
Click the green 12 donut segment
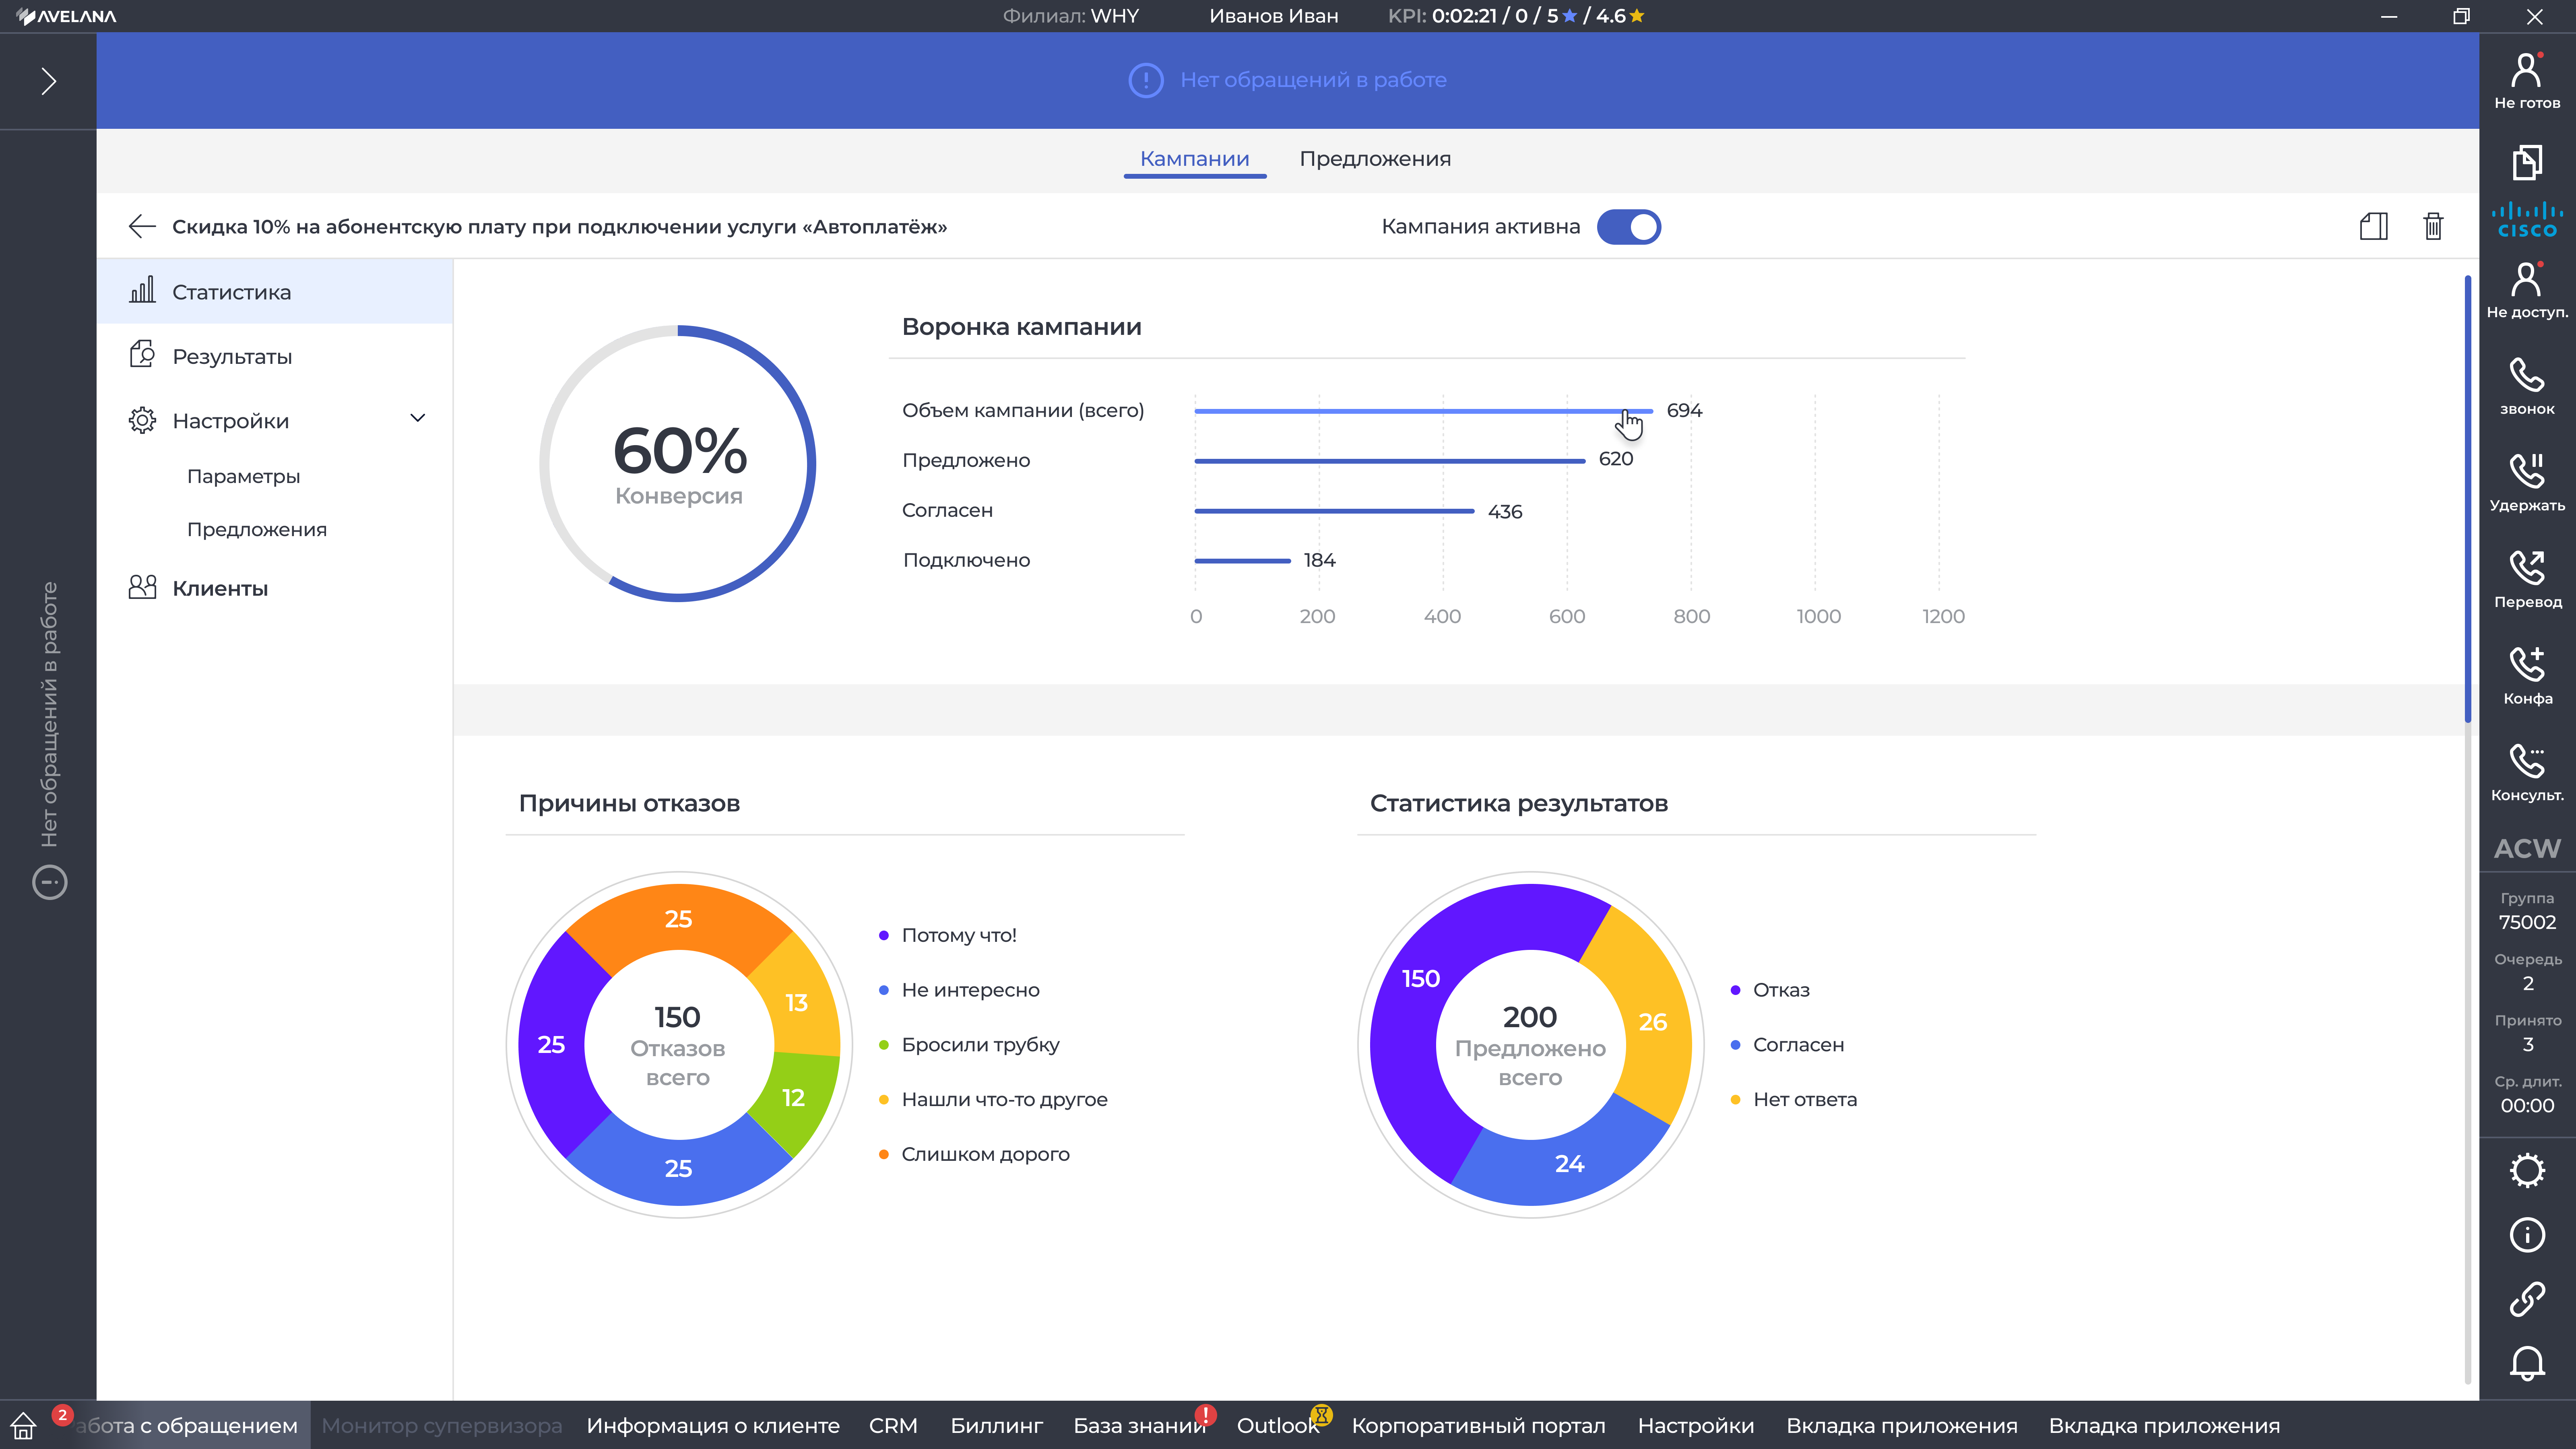coord(794,1098)
